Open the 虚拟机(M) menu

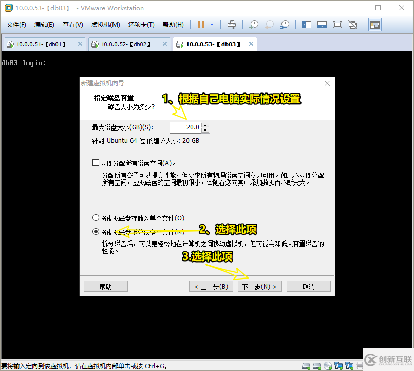pos(105,25)
